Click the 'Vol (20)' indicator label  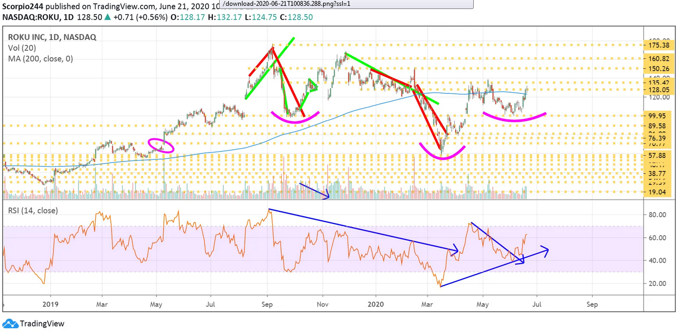(x=23, y=48)
